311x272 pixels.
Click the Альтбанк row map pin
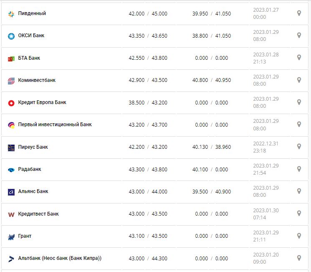(x=299, y=258)
